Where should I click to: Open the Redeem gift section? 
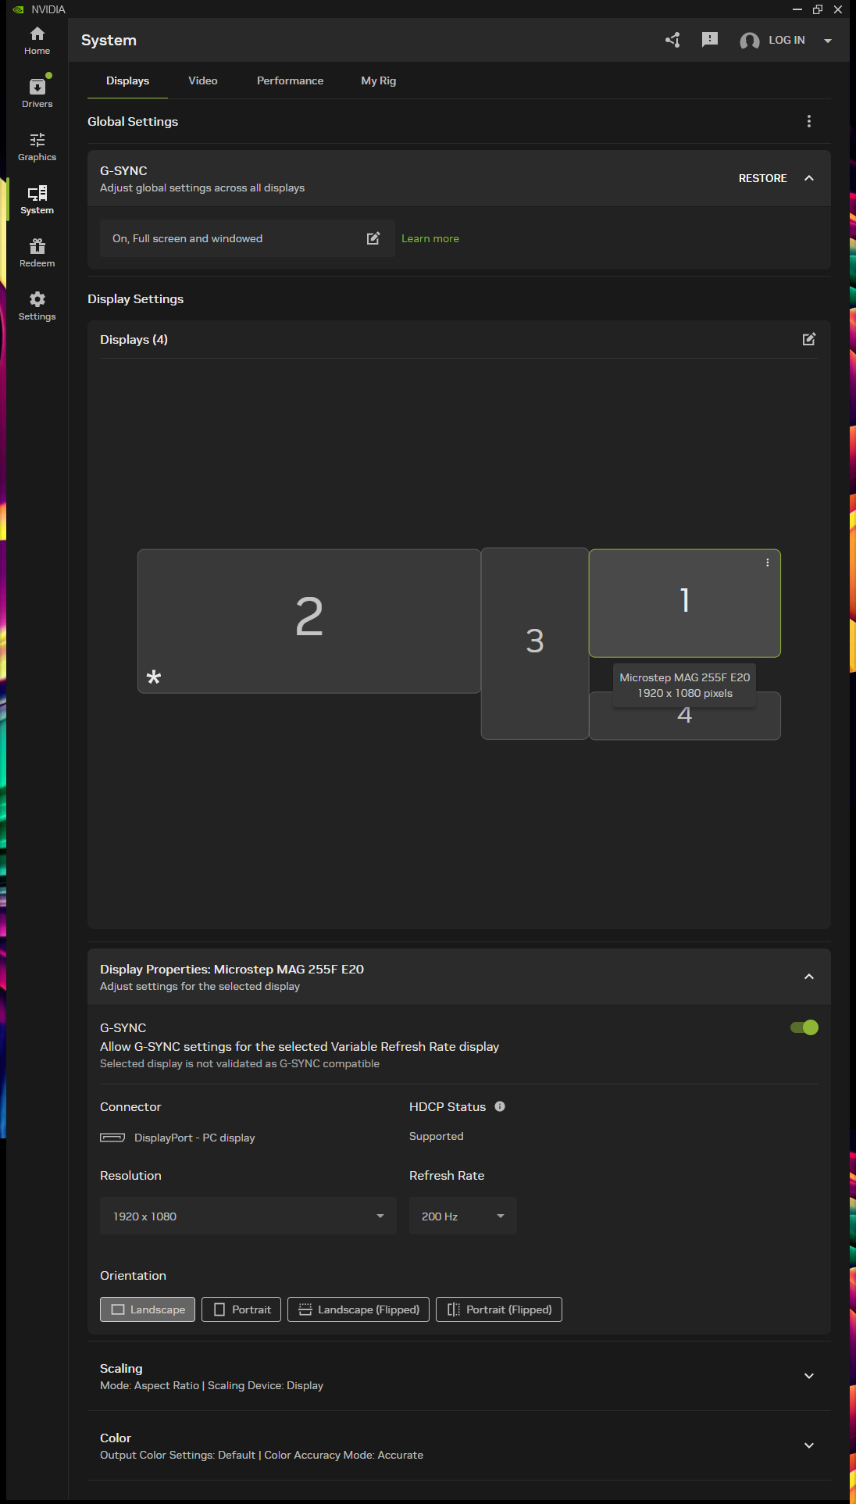(x=37, y=253)
